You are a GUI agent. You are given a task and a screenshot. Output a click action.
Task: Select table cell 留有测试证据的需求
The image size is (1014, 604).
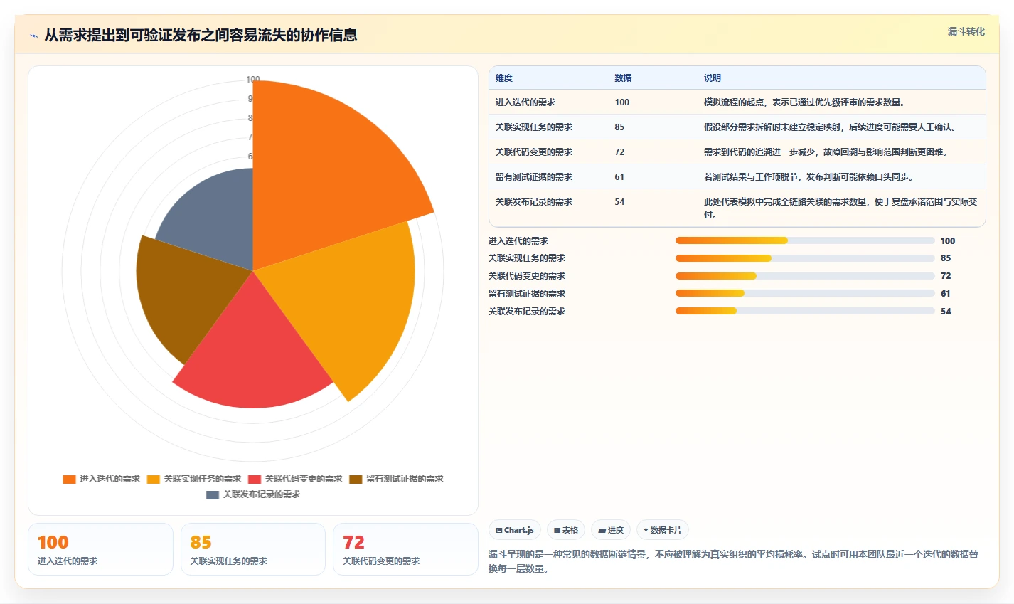(x=534, y=177)
